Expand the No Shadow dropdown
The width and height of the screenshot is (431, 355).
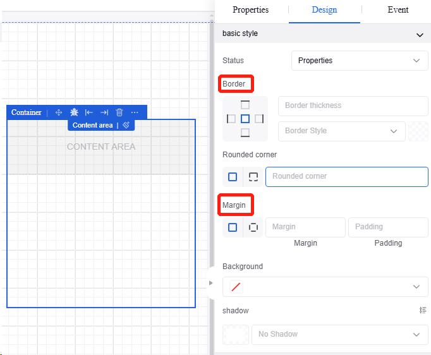tap(339, 334)
